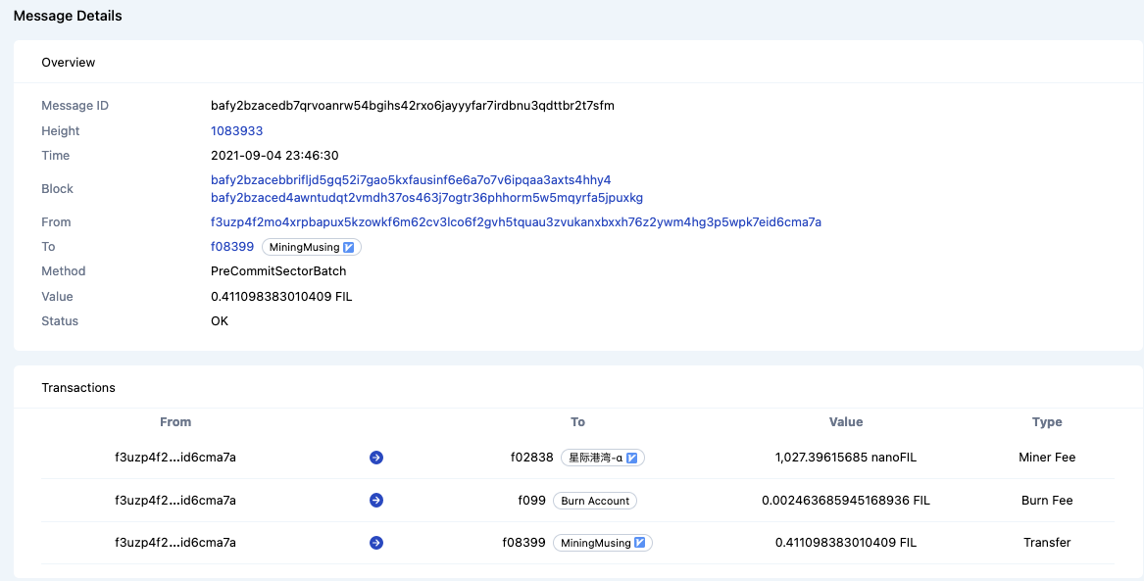Click verified badge in 星际港湾-α tag
Image resolution: width=1144 pixels, height=581 pixels.
click(632, 458)
